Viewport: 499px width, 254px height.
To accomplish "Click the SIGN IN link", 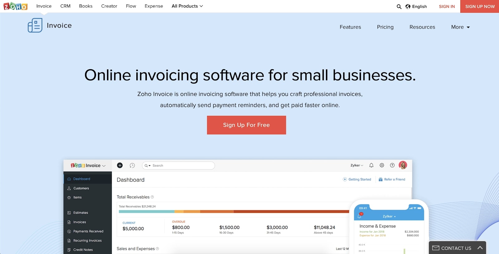I will click(447, 6).
